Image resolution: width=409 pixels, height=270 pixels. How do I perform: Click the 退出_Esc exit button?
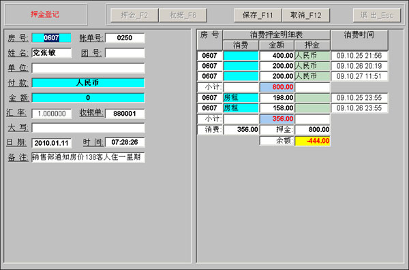tap(377, 16)
